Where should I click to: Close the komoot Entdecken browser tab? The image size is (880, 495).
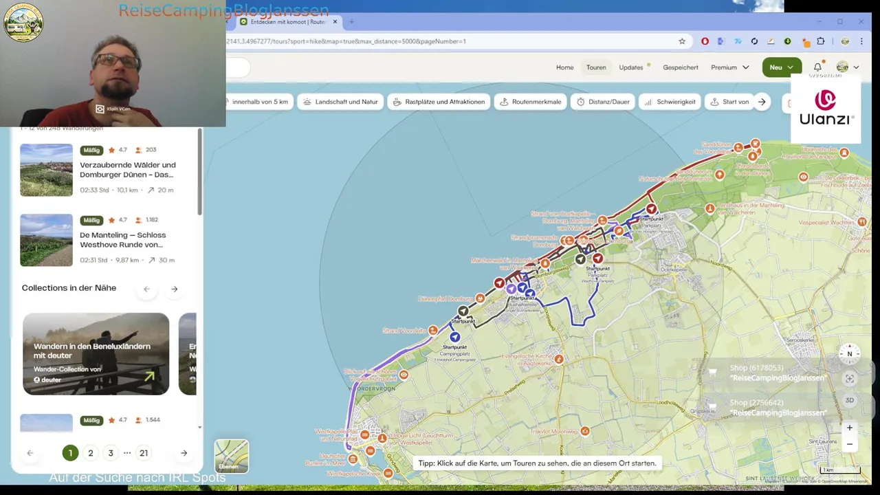(x=335, y=22)
